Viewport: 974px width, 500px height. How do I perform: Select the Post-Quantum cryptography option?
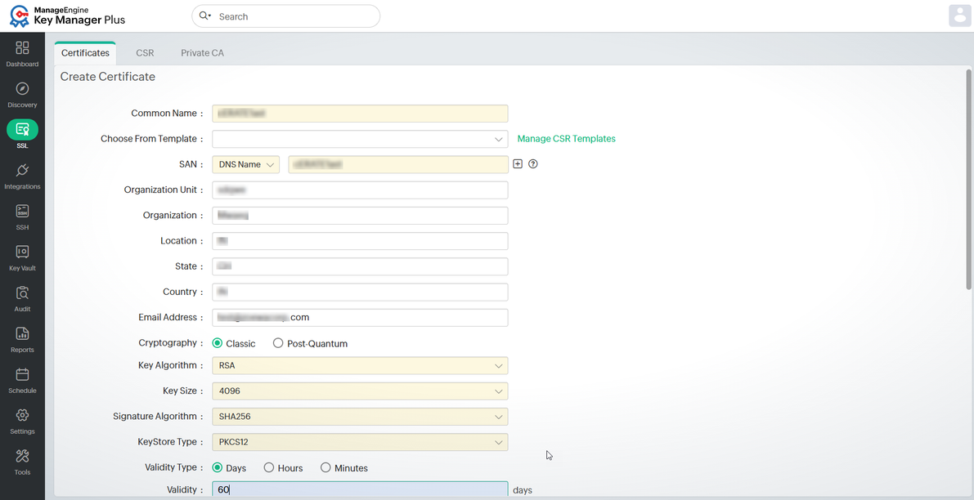tap(278, 343)
